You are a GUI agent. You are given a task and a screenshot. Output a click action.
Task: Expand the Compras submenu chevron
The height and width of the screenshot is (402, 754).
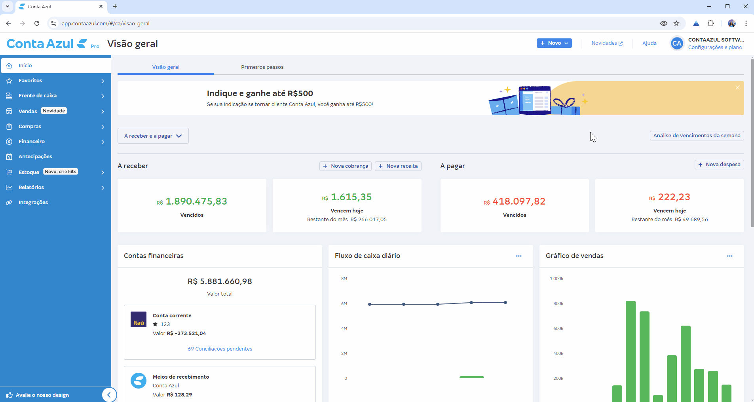tap(103, 127)
